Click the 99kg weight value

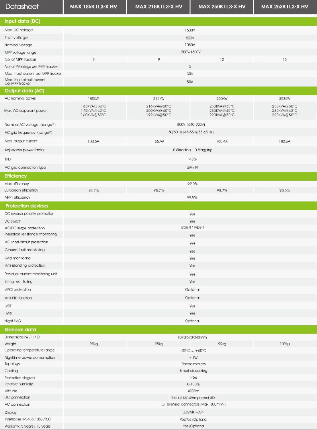(x=222, y=344)
